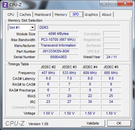Open the Memory tab
Screen dimensions: 135x130
tap(61, 15)
